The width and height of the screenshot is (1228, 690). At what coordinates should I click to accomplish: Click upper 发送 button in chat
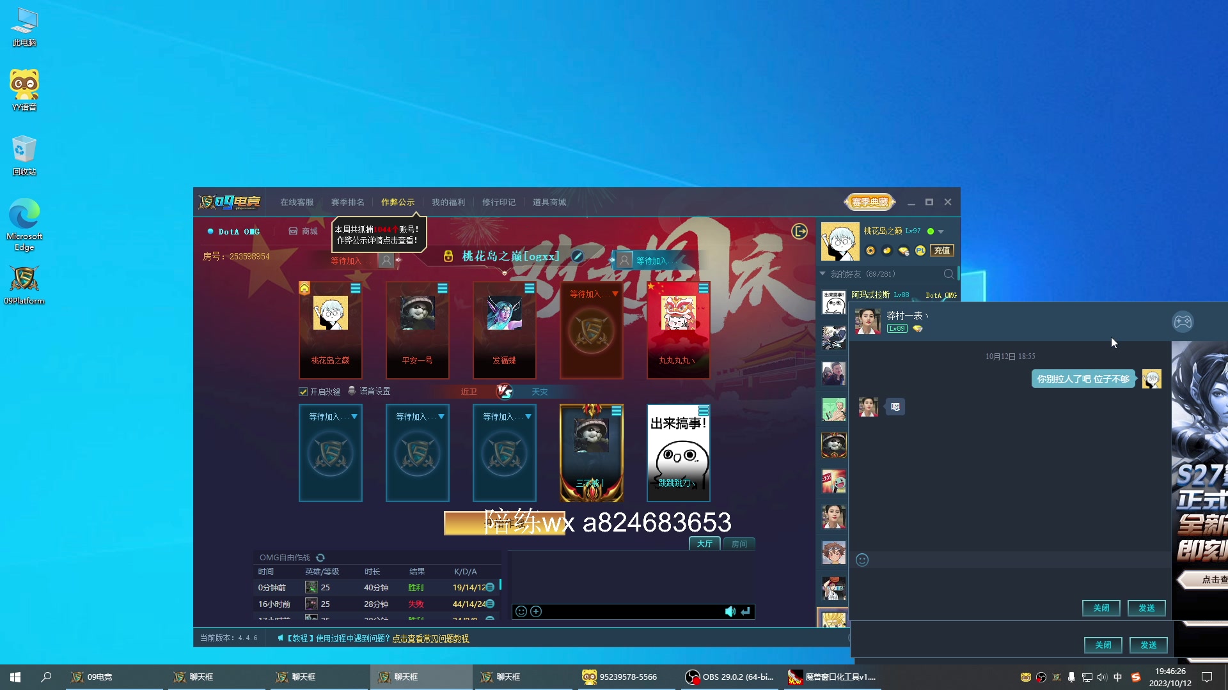1147,608
